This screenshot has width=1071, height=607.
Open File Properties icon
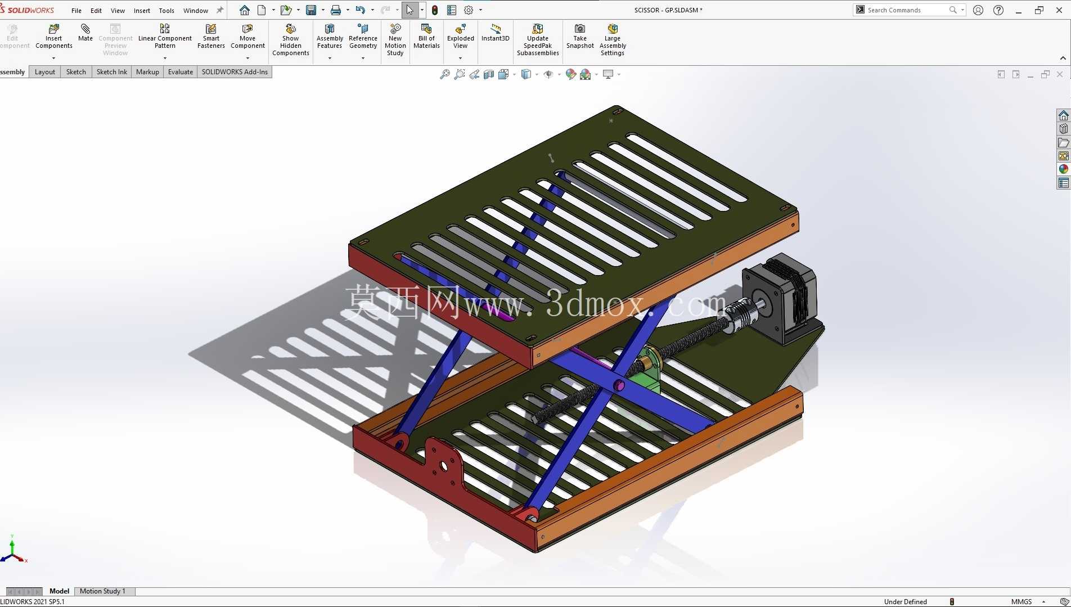tap(451, 10)
